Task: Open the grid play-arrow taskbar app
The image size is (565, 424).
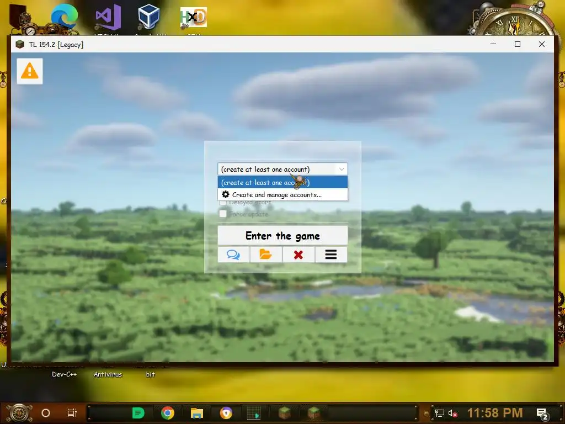Action: tap(254, 413)
